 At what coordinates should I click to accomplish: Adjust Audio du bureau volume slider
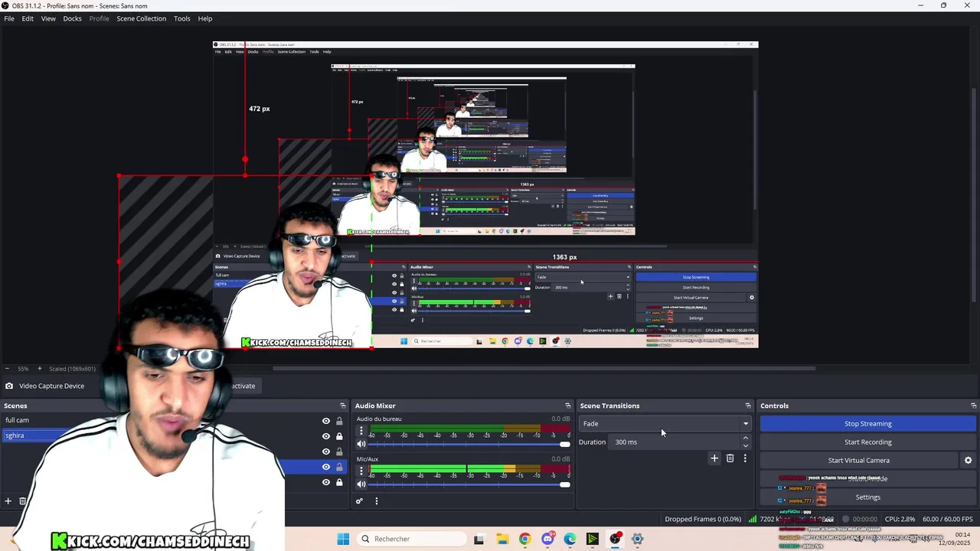[x=470, y=444]
